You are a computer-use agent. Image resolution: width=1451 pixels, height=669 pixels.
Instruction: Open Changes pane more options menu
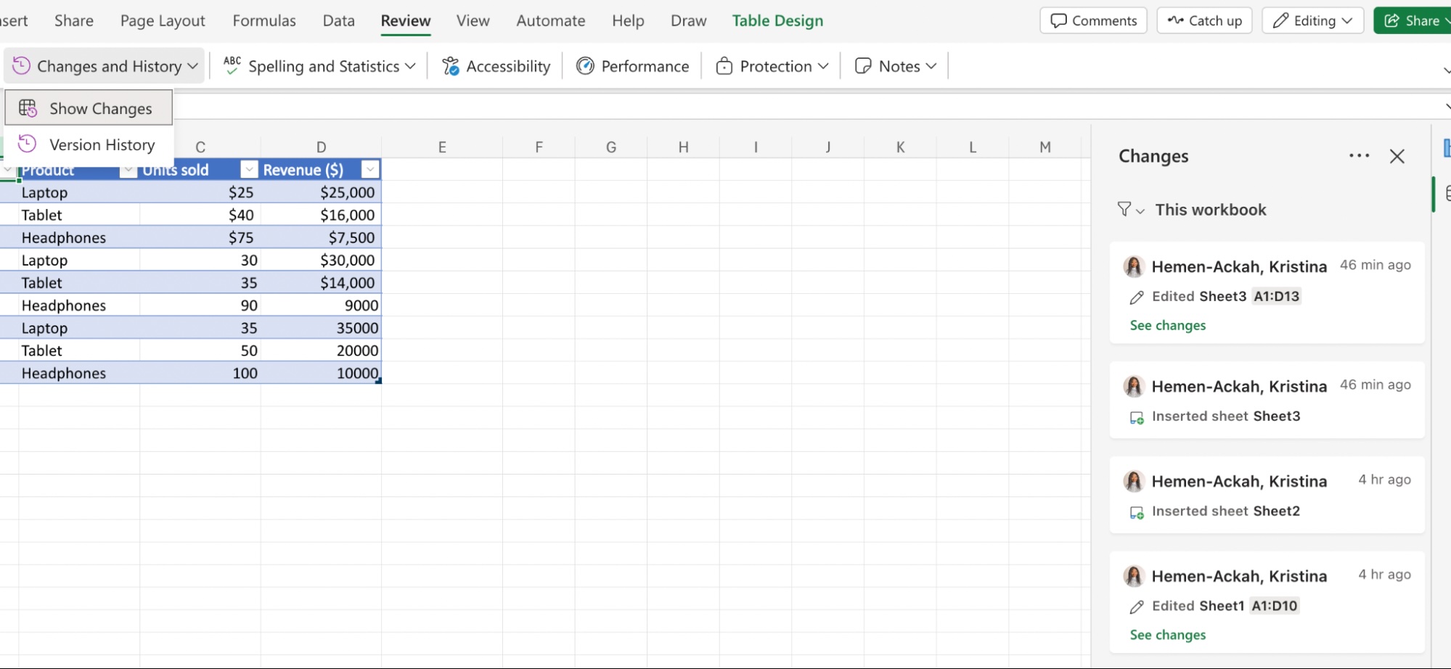(1360, 156)
